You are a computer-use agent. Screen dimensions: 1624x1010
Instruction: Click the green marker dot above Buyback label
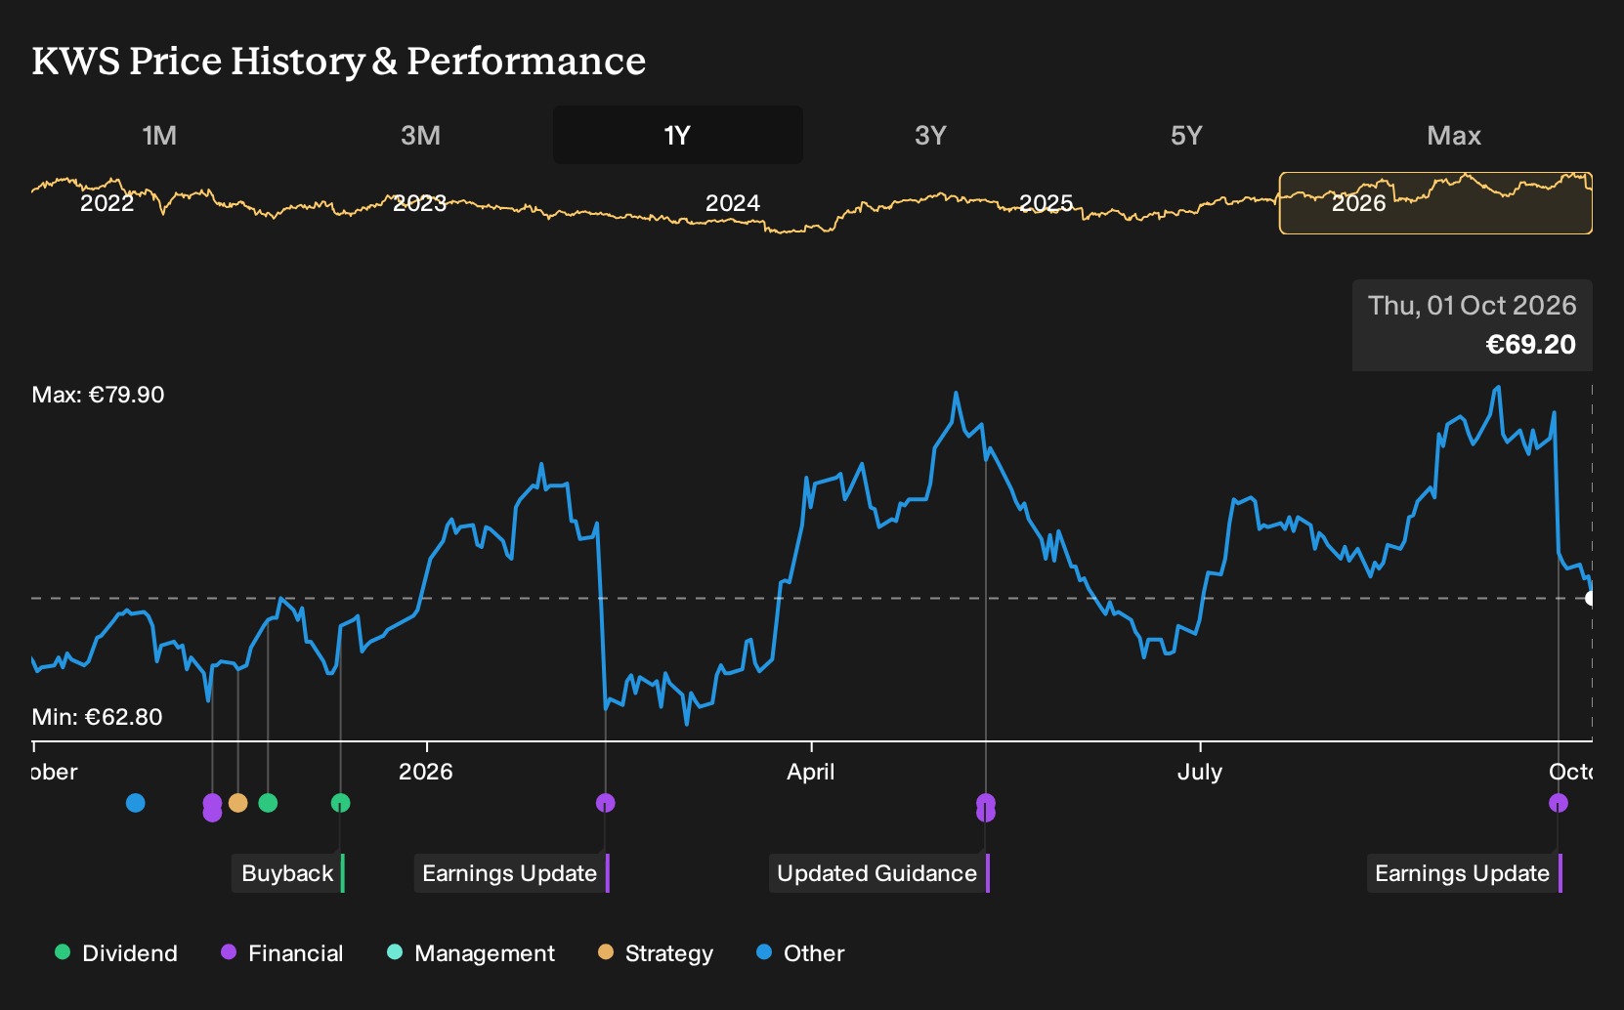(340, 803)
